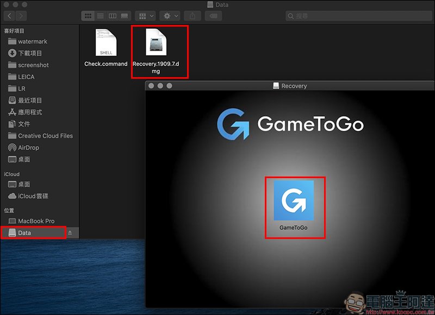Click the Edit Tags toolbar button

[214, 16]
